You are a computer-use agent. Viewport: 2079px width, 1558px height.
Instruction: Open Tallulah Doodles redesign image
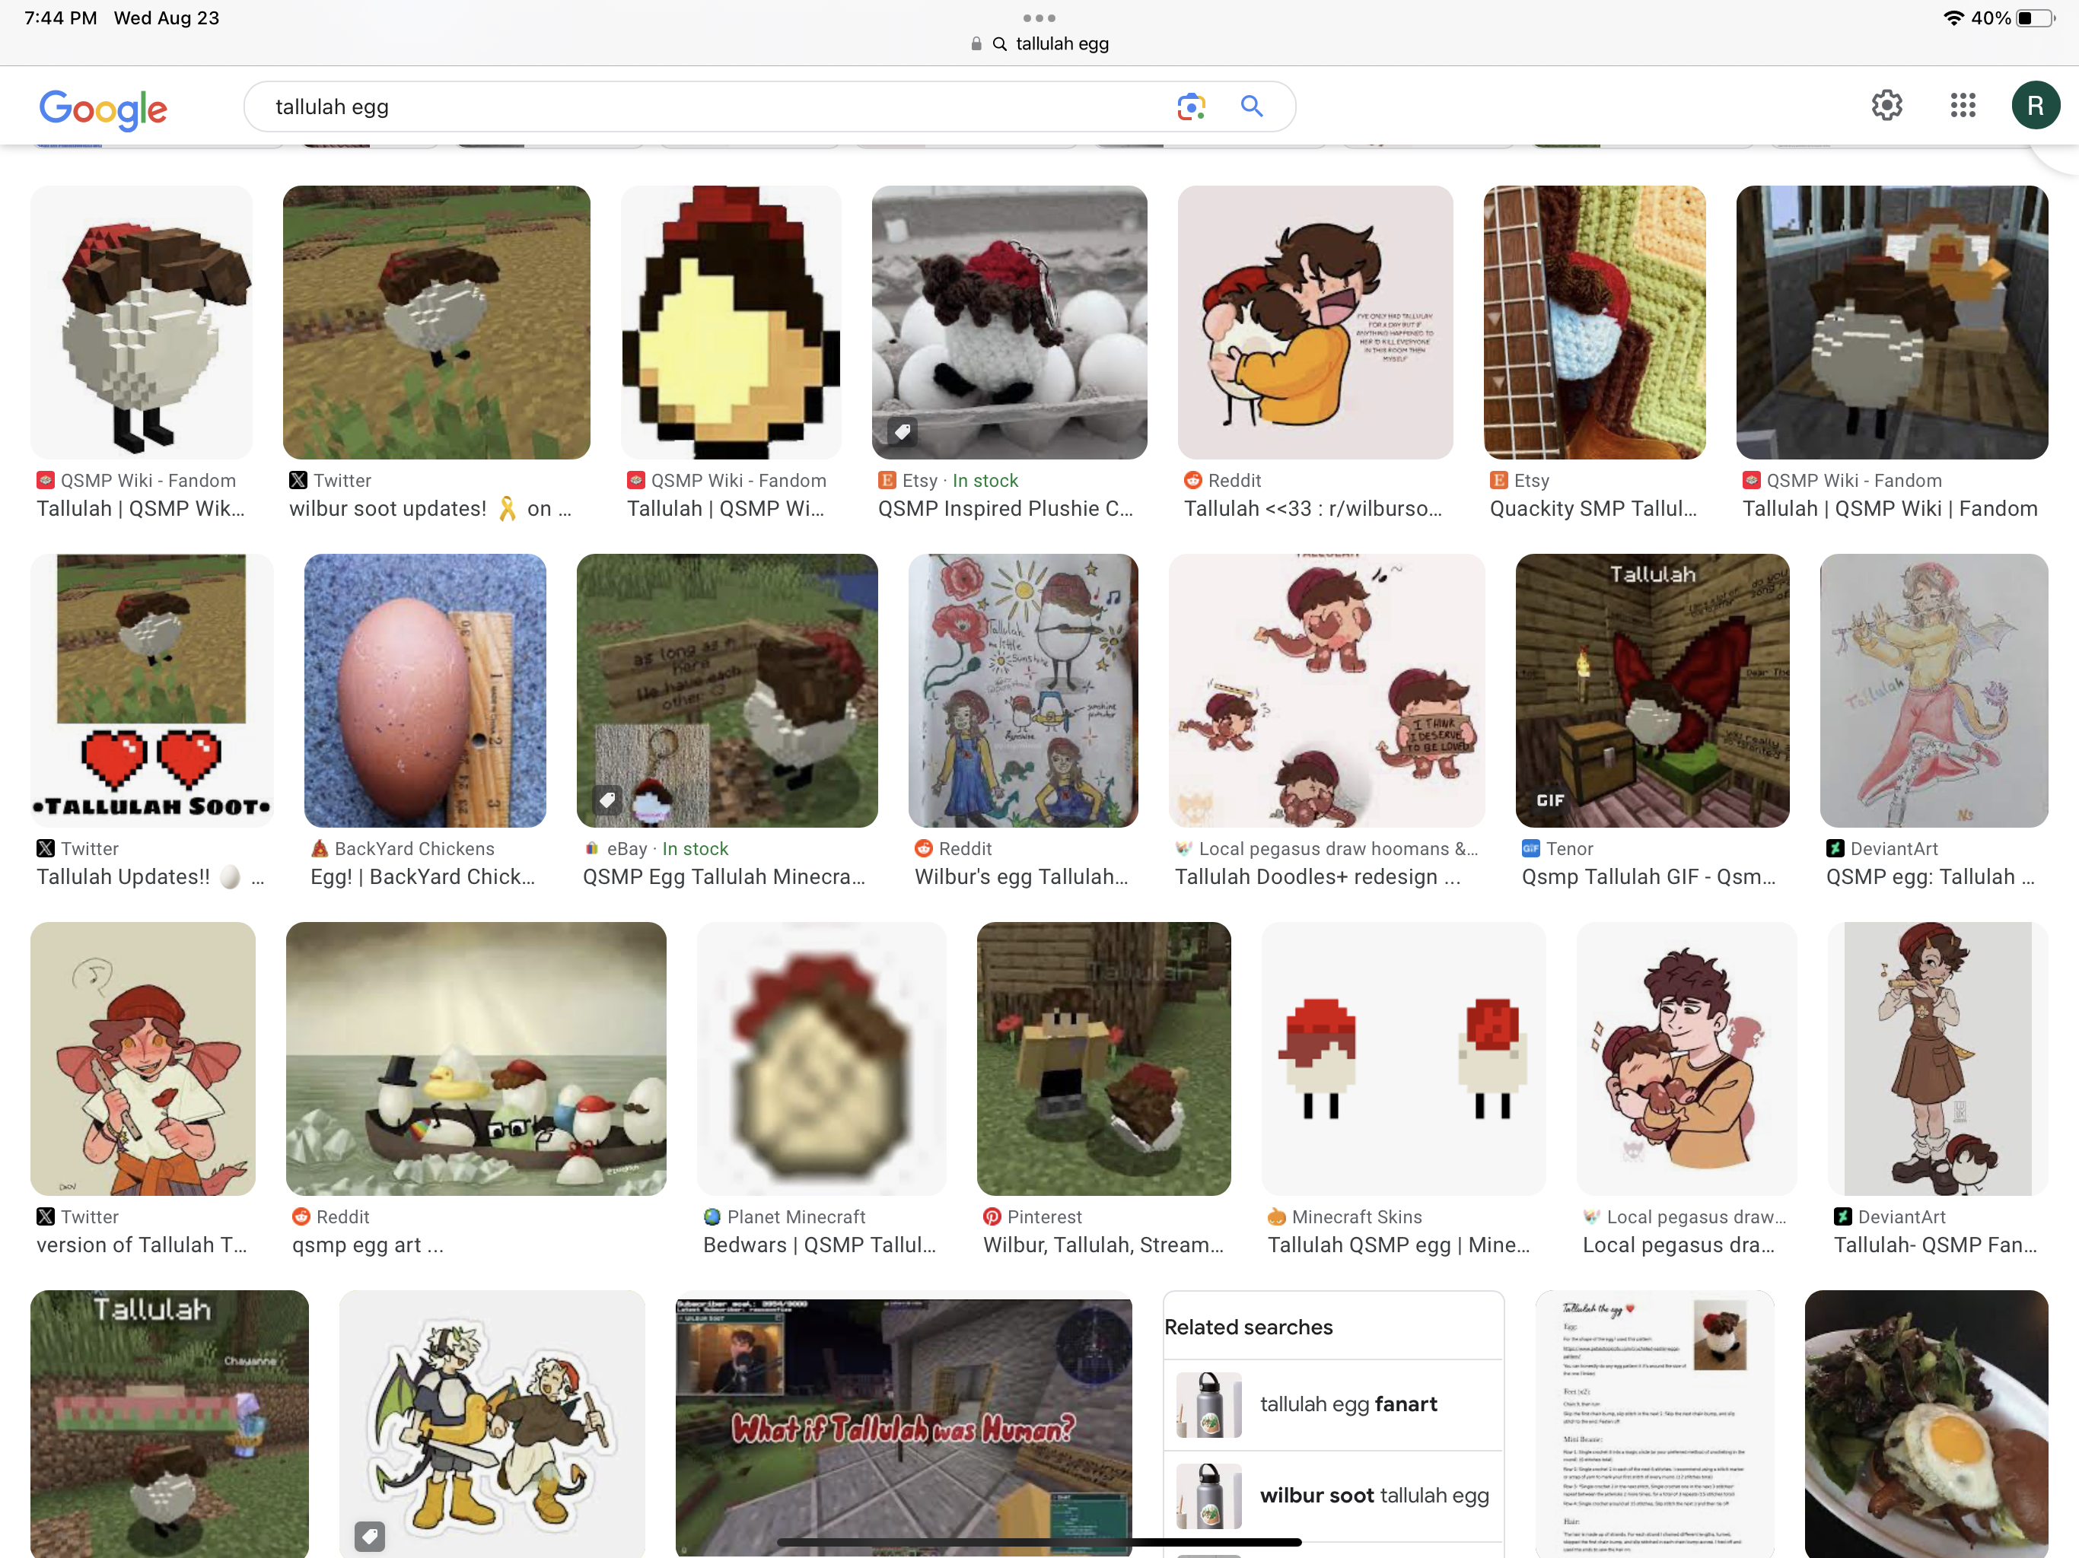(1327, 691)
